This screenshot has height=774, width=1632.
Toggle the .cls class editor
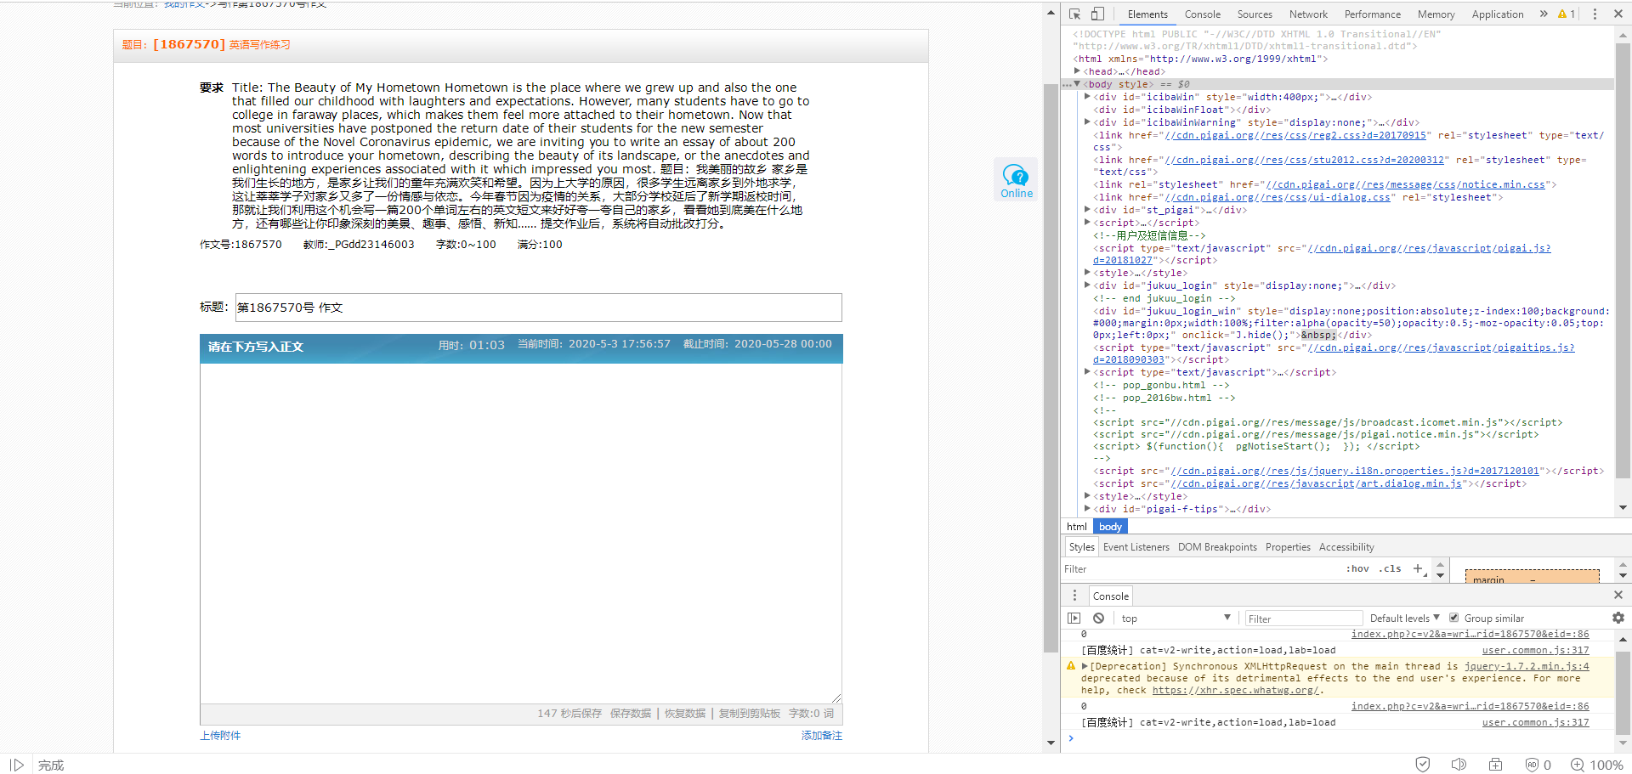pyautogui.click(x=1391, y=568)
